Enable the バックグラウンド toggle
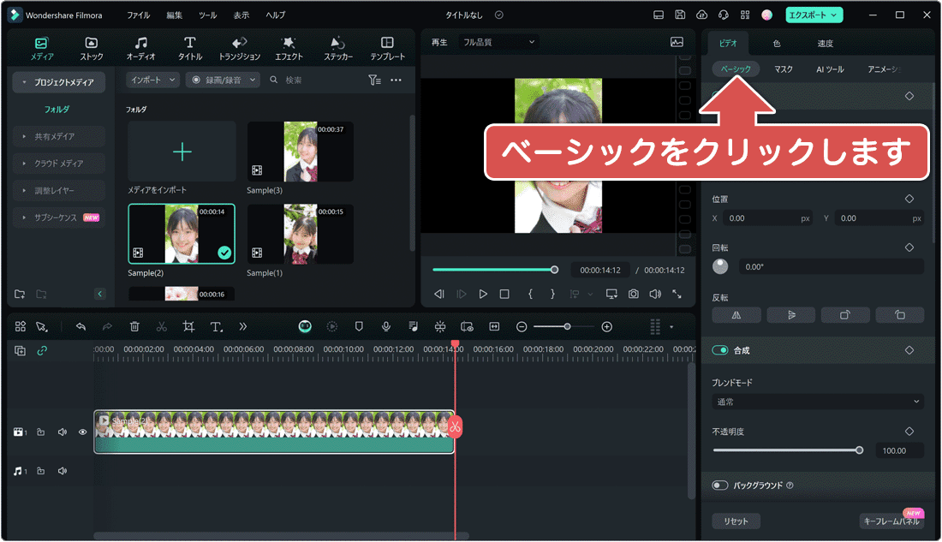Image resolution: width=942 pixels, height=542 pixels. [718, 485]
